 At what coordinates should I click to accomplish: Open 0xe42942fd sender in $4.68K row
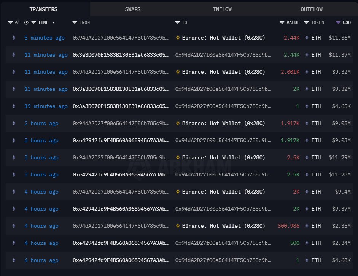[121, 260]
